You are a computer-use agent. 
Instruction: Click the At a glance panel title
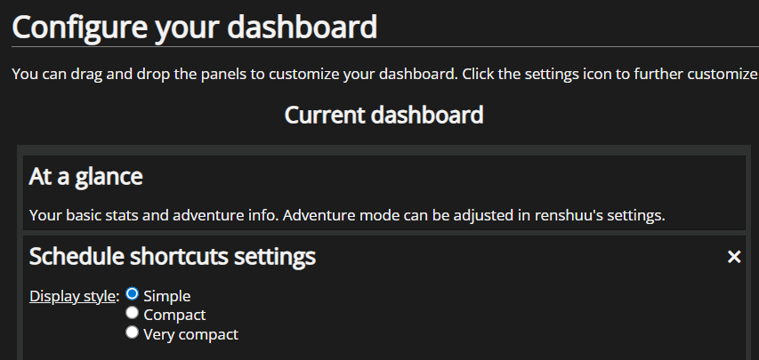(x=86, y=176)
